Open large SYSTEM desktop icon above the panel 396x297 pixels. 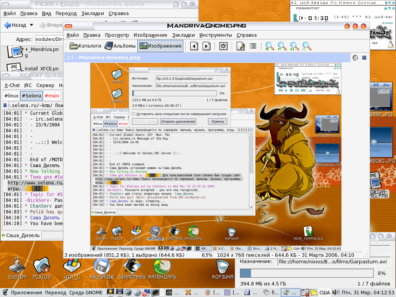[17, 268]
